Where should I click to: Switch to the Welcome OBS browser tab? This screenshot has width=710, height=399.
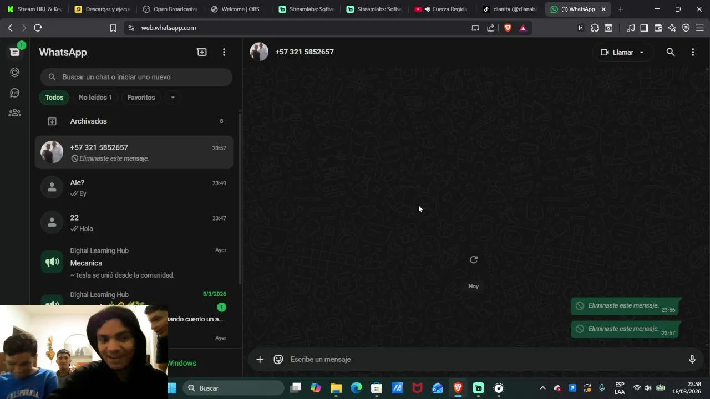coord(240,9)
